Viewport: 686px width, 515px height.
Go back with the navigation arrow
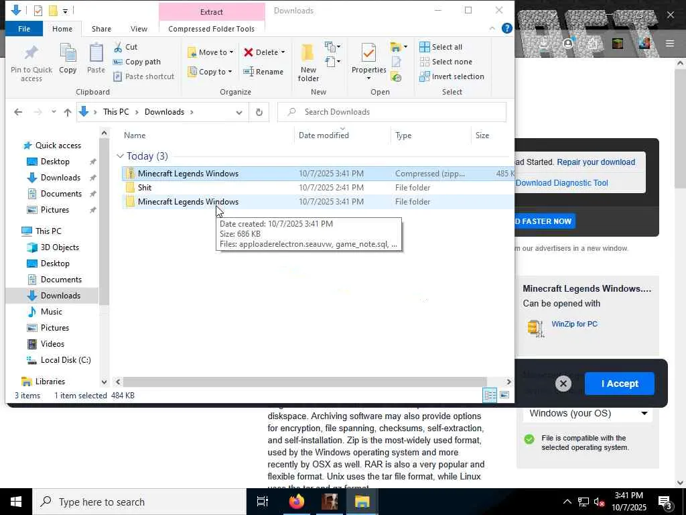coord(18,112)
